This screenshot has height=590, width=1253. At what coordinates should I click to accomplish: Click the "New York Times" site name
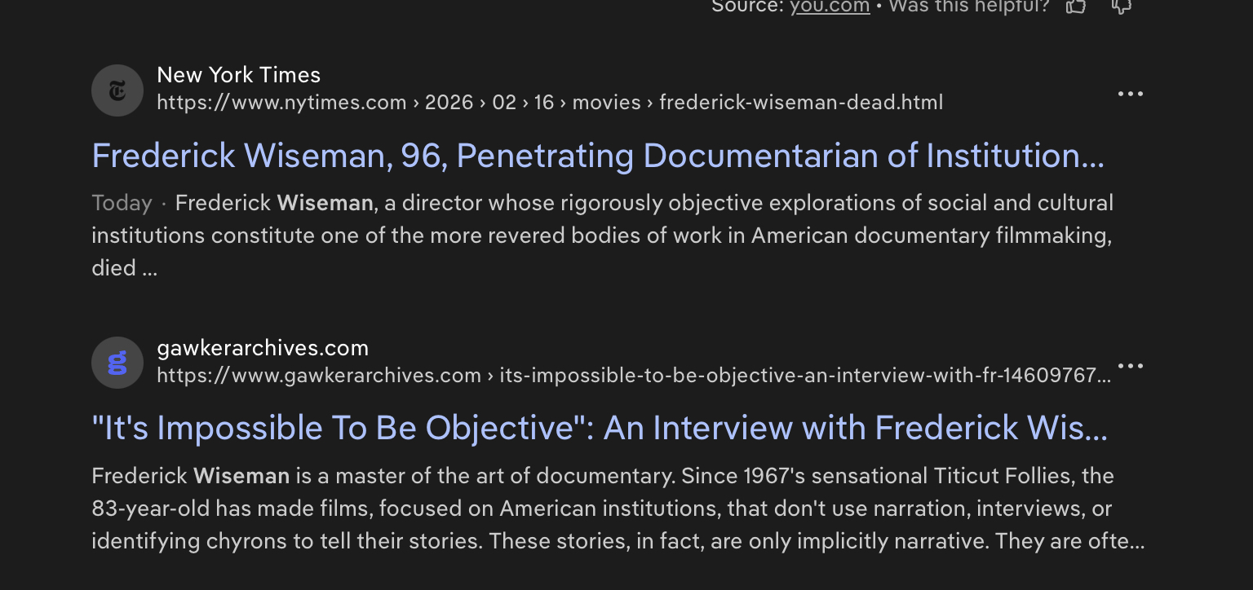(238, 75)
